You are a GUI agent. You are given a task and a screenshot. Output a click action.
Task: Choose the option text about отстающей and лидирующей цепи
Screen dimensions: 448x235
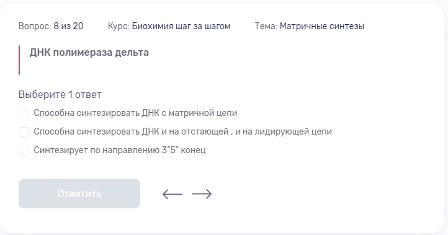183,131
